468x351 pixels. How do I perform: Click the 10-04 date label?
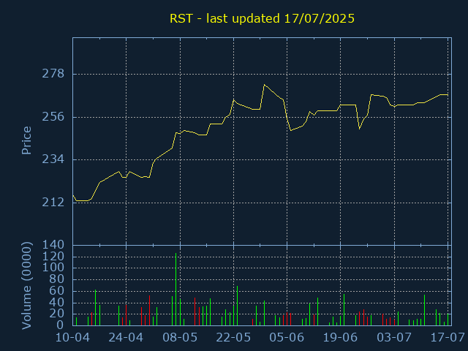[72, 338]
